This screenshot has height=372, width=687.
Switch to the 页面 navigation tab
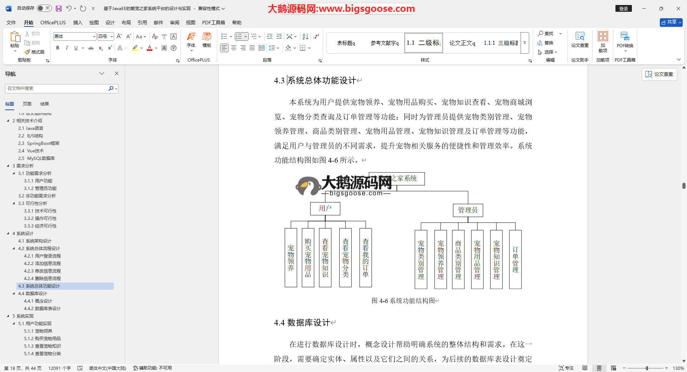click(27, 104)
